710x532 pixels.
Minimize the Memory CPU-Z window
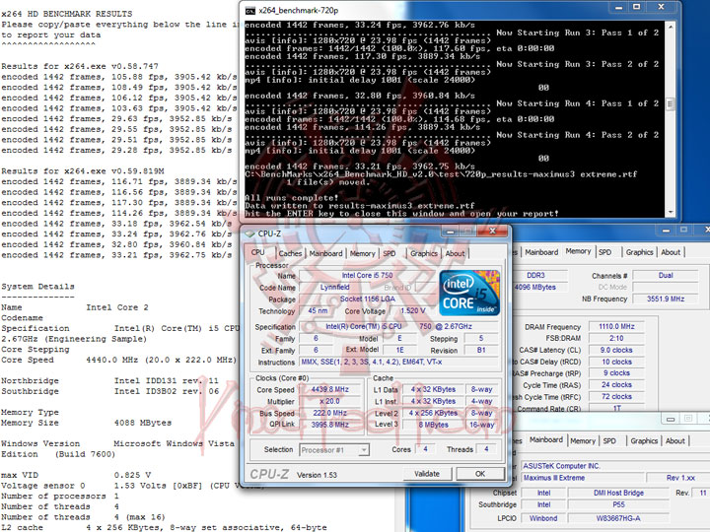pos(666,231)
